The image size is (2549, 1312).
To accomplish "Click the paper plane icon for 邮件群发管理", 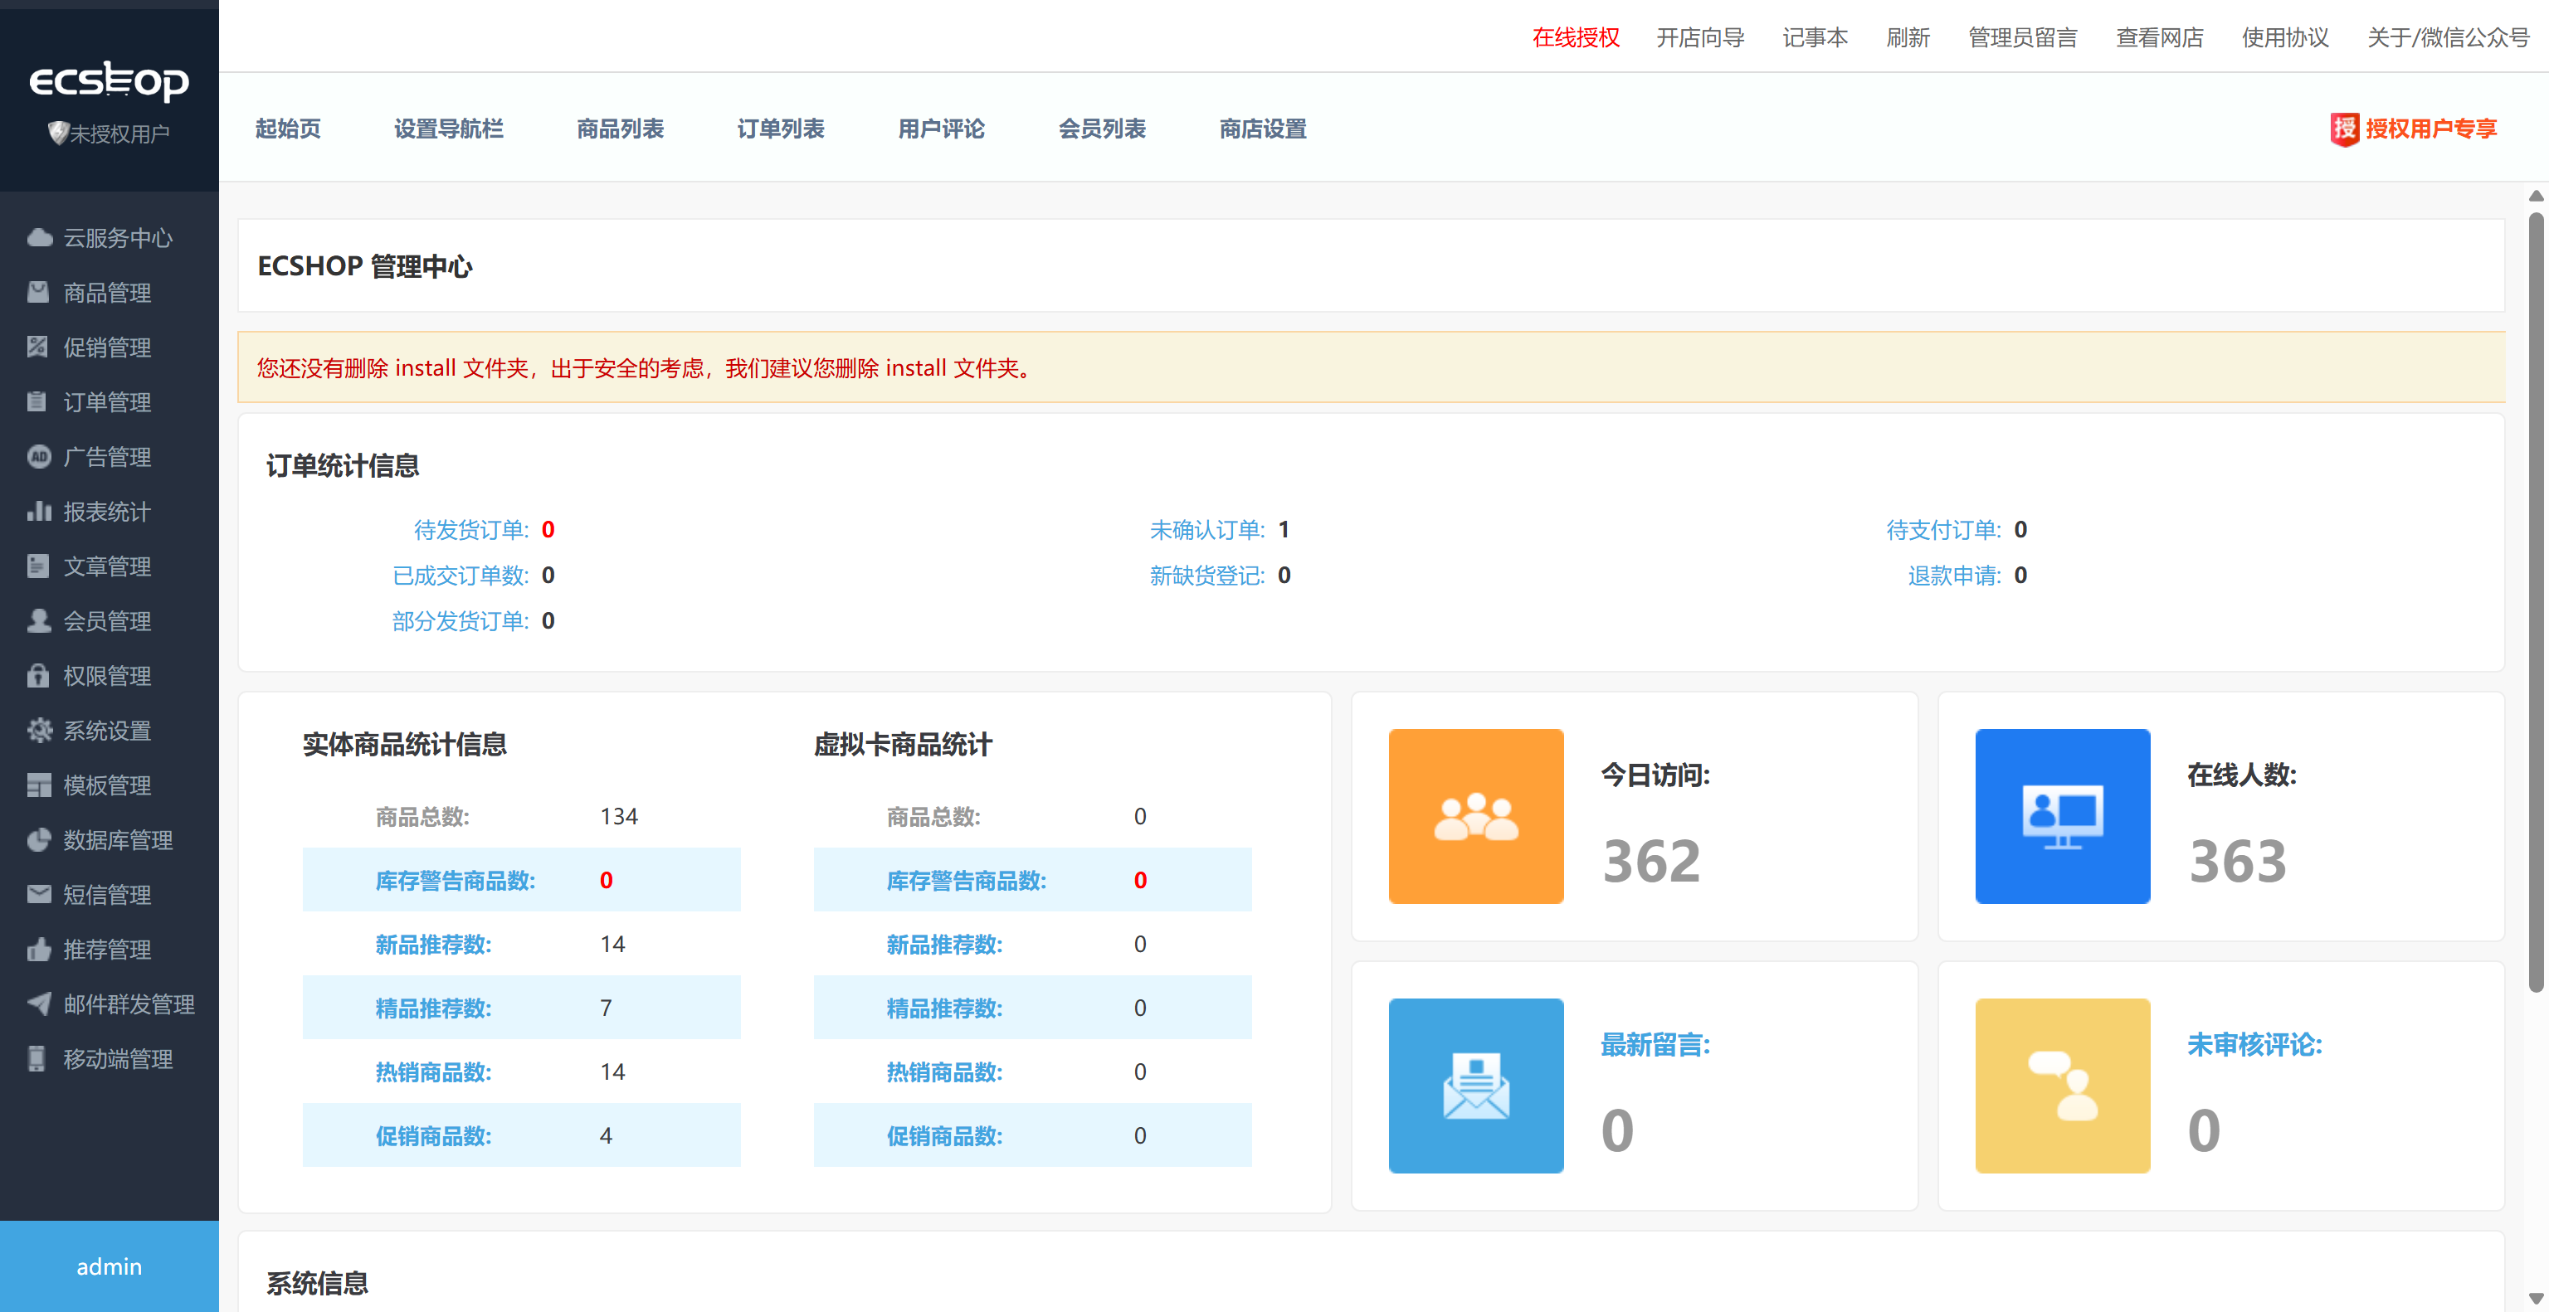I will 39,1003.
